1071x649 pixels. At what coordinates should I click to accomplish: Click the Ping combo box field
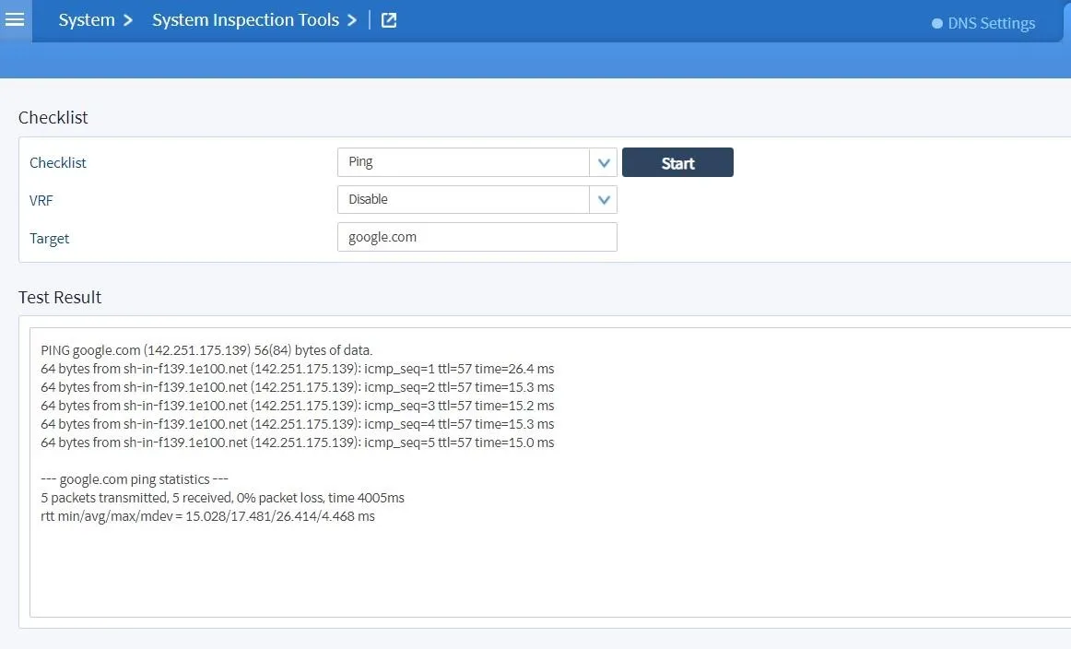[x=465, y=162]
